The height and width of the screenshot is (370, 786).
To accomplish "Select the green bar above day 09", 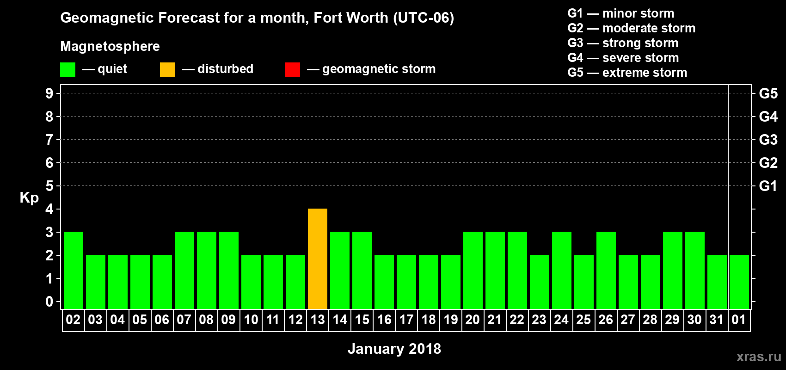I will coord(229,270).
